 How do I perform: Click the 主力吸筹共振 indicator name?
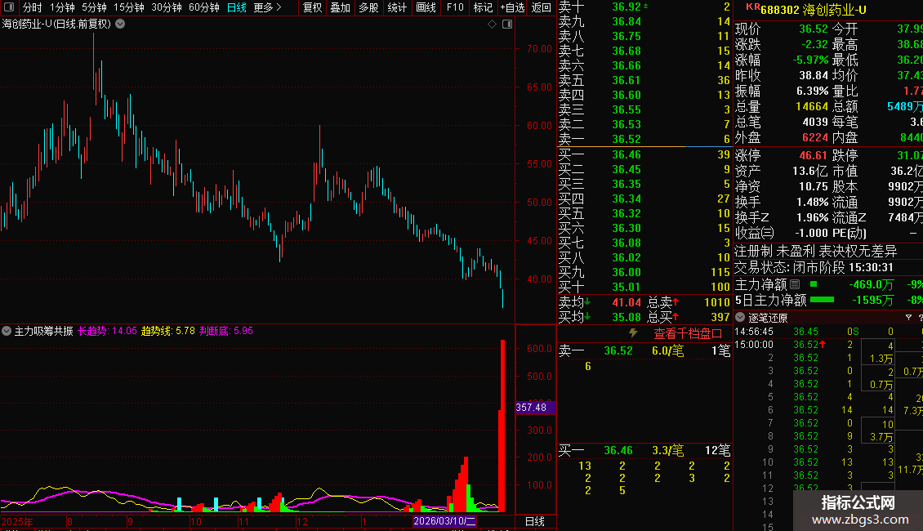43,331
